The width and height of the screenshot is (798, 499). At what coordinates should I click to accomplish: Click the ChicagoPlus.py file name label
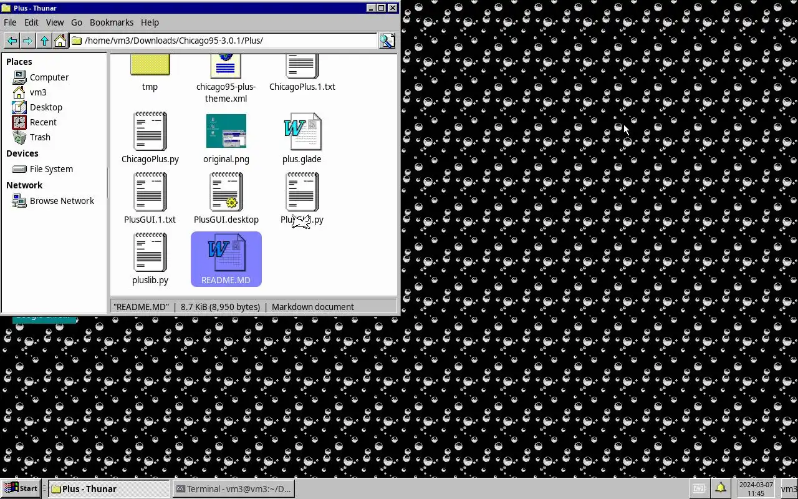tap(150, 159)
